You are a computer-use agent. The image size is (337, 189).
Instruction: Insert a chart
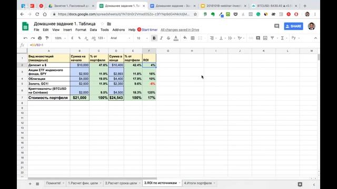tap(265, 38)
